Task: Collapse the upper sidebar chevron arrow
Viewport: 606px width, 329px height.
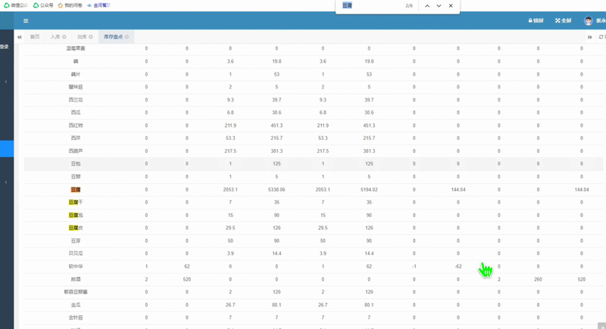Action: 6,82
